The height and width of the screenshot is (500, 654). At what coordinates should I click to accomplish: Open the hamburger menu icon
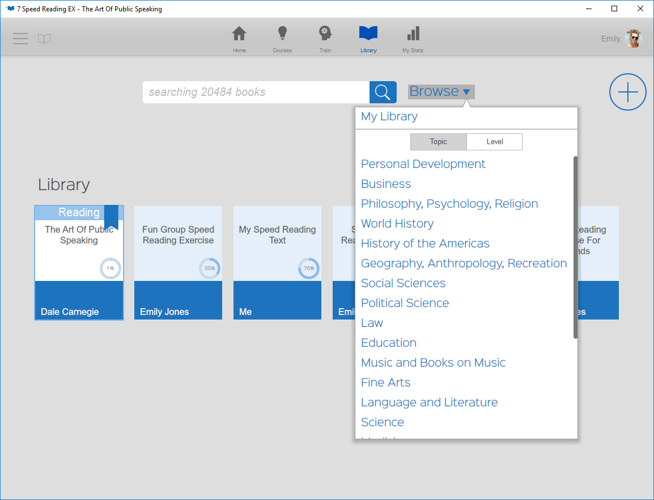pos(20,39)
